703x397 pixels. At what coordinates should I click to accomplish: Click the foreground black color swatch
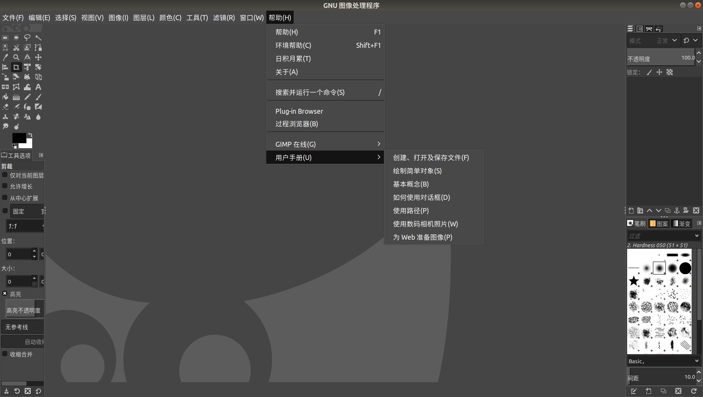click(19, 138)
